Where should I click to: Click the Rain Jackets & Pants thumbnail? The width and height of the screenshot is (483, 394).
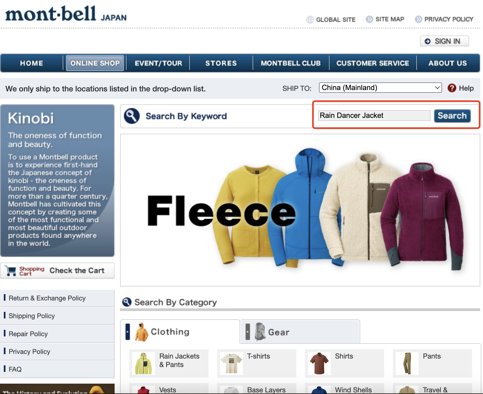click(144, 363)
